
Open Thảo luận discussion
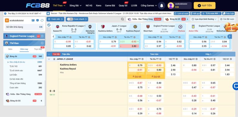(228, 13)
